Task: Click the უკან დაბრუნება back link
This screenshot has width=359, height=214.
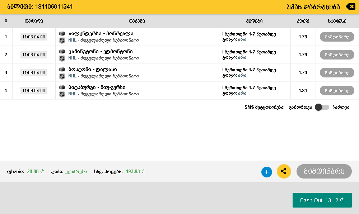Action: pyautogui.click(x=313, y=7)
